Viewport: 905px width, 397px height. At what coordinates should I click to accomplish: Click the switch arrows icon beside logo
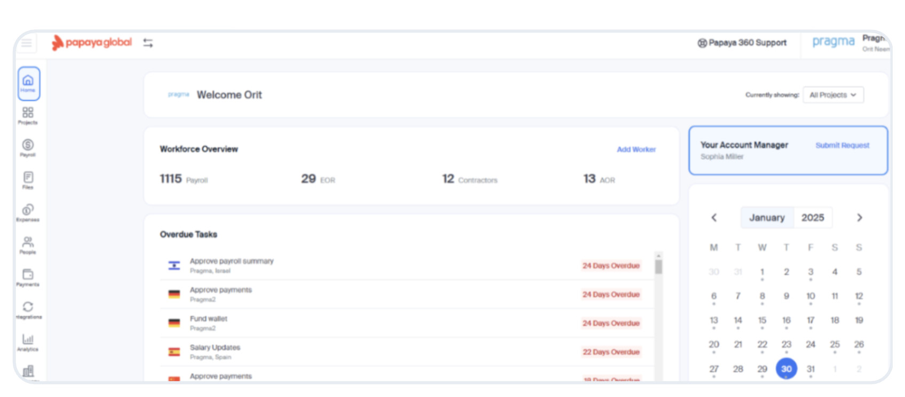pos(148,43)
